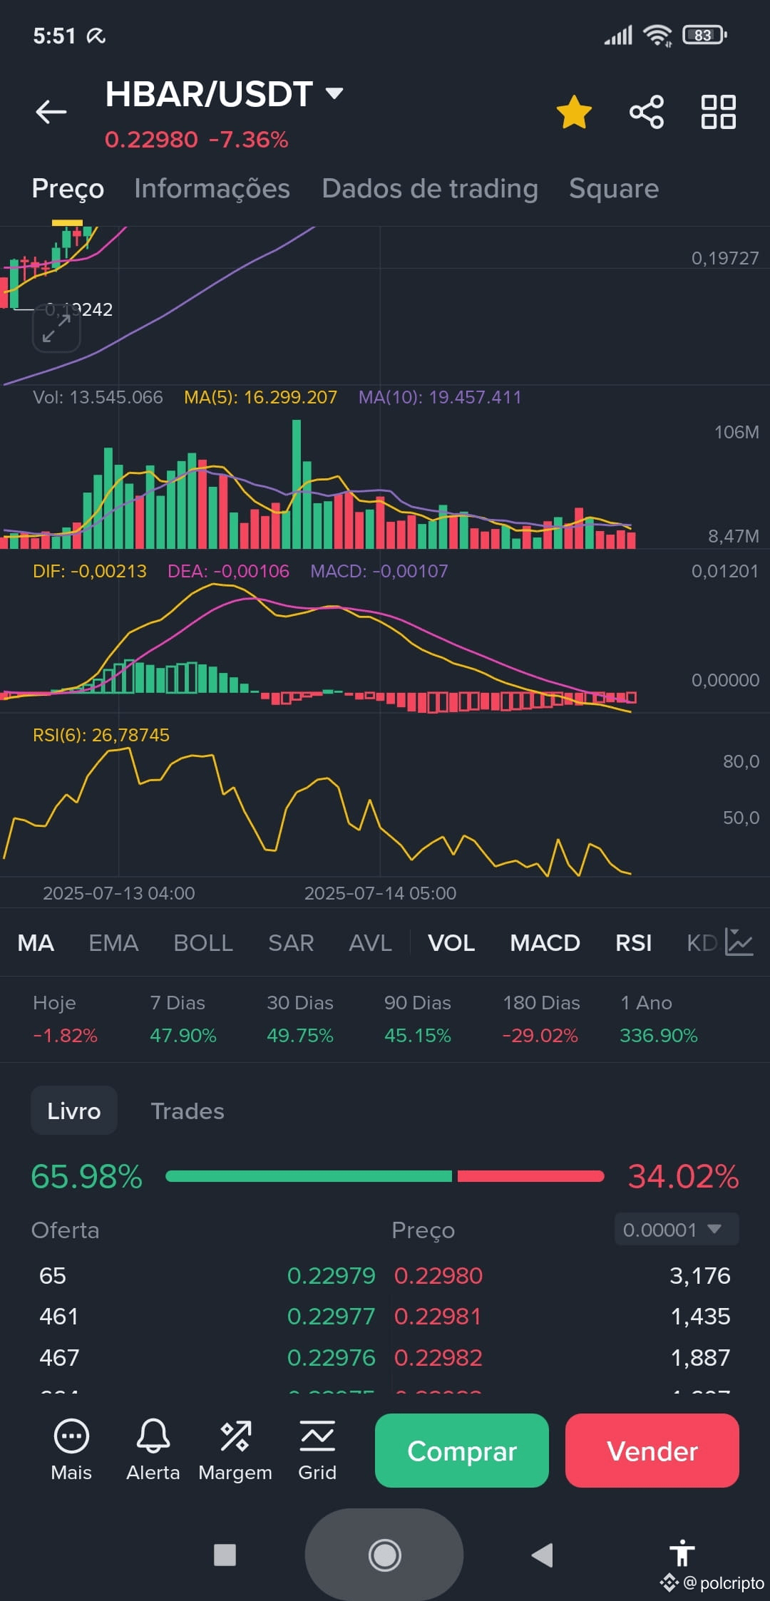Tap the 30 Dias 49.75% performance
Viewport: 770px width, 1601px height.
[x=300, y=1019]
